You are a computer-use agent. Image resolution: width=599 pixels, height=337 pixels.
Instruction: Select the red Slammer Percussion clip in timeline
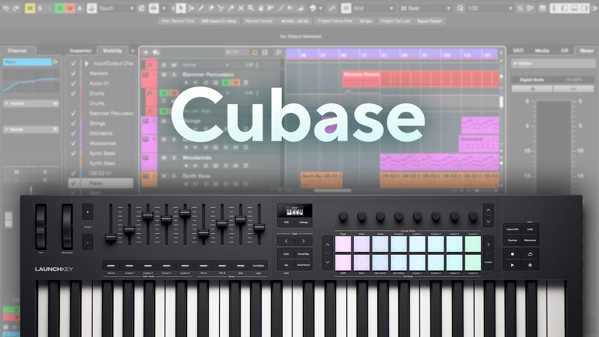click(x=421, y=79)
